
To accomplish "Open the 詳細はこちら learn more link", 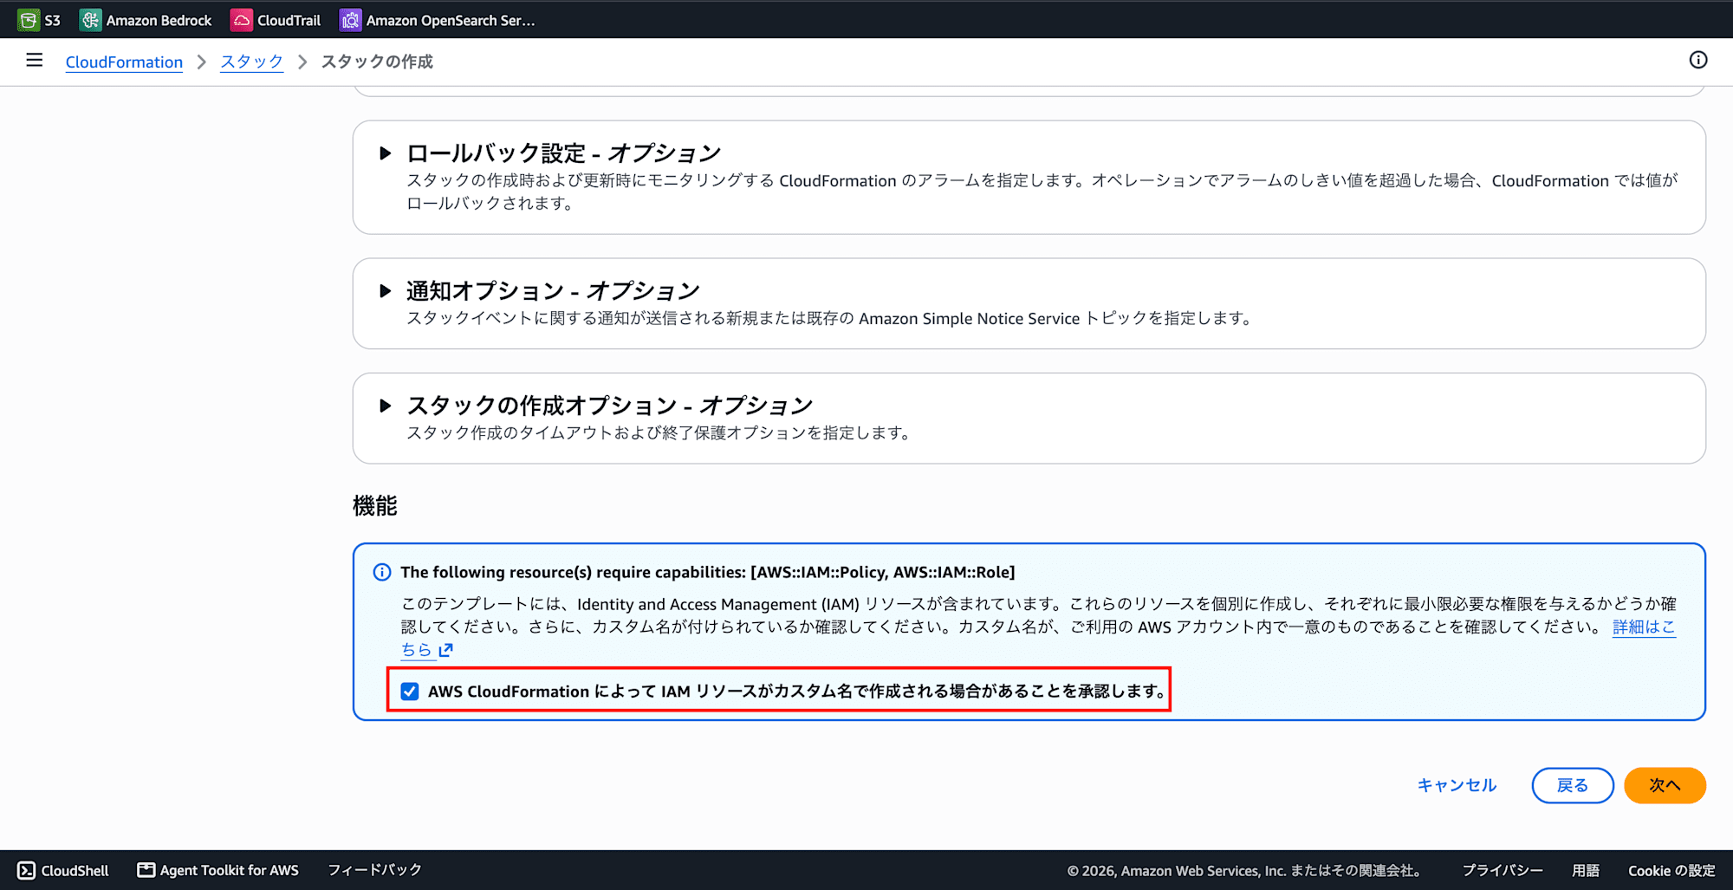I will point(1644,627).
